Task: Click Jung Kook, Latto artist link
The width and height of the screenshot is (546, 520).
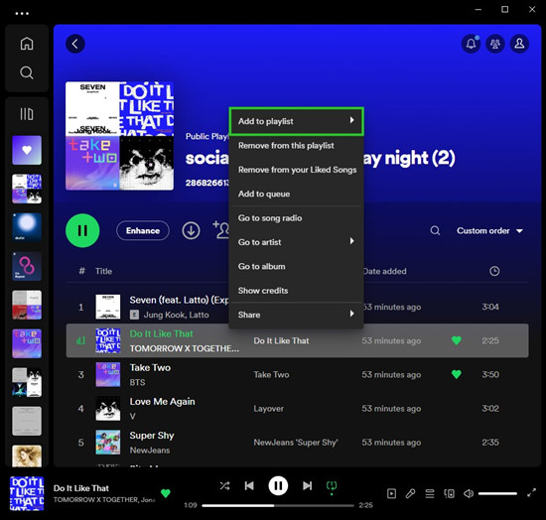Action: (x=176, y=315)
